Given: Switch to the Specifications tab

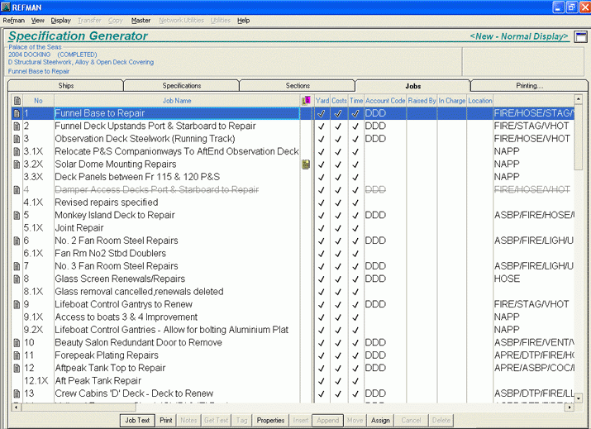Looking at the screenshot, I should pos(181,86).
